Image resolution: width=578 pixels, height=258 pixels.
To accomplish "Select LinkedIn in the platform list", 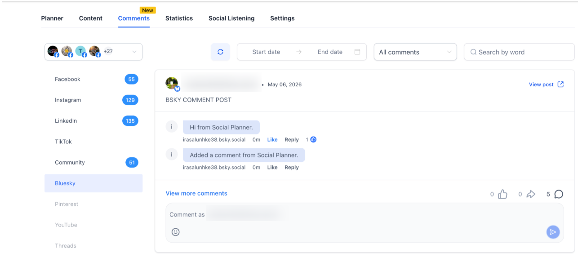I will 93,121.
